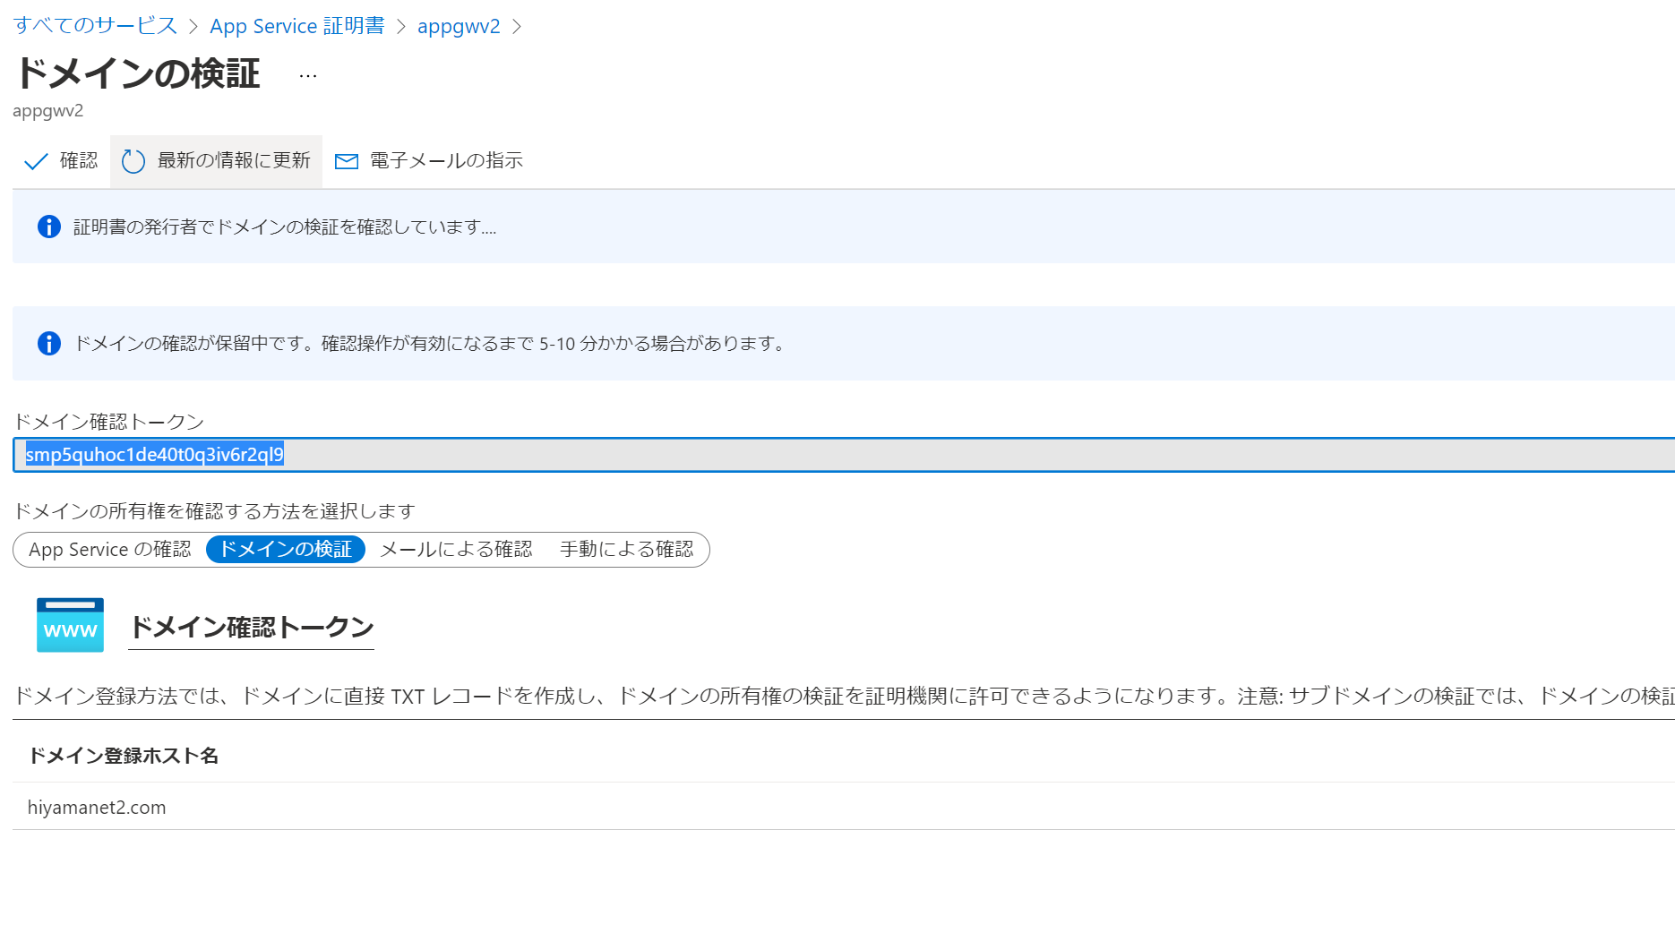Screen dimensions: 1675x941
Task: Click the 確認 toolbar label
Action: [79, 160]
